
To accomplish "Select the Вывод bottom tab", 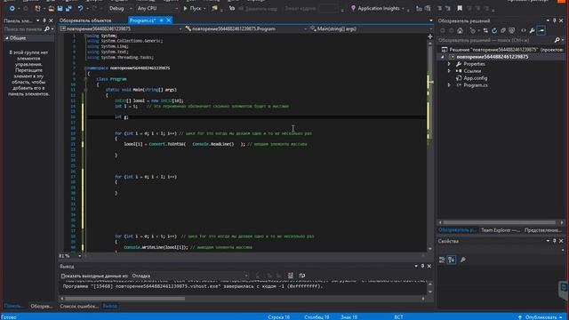I will [109, 306].
